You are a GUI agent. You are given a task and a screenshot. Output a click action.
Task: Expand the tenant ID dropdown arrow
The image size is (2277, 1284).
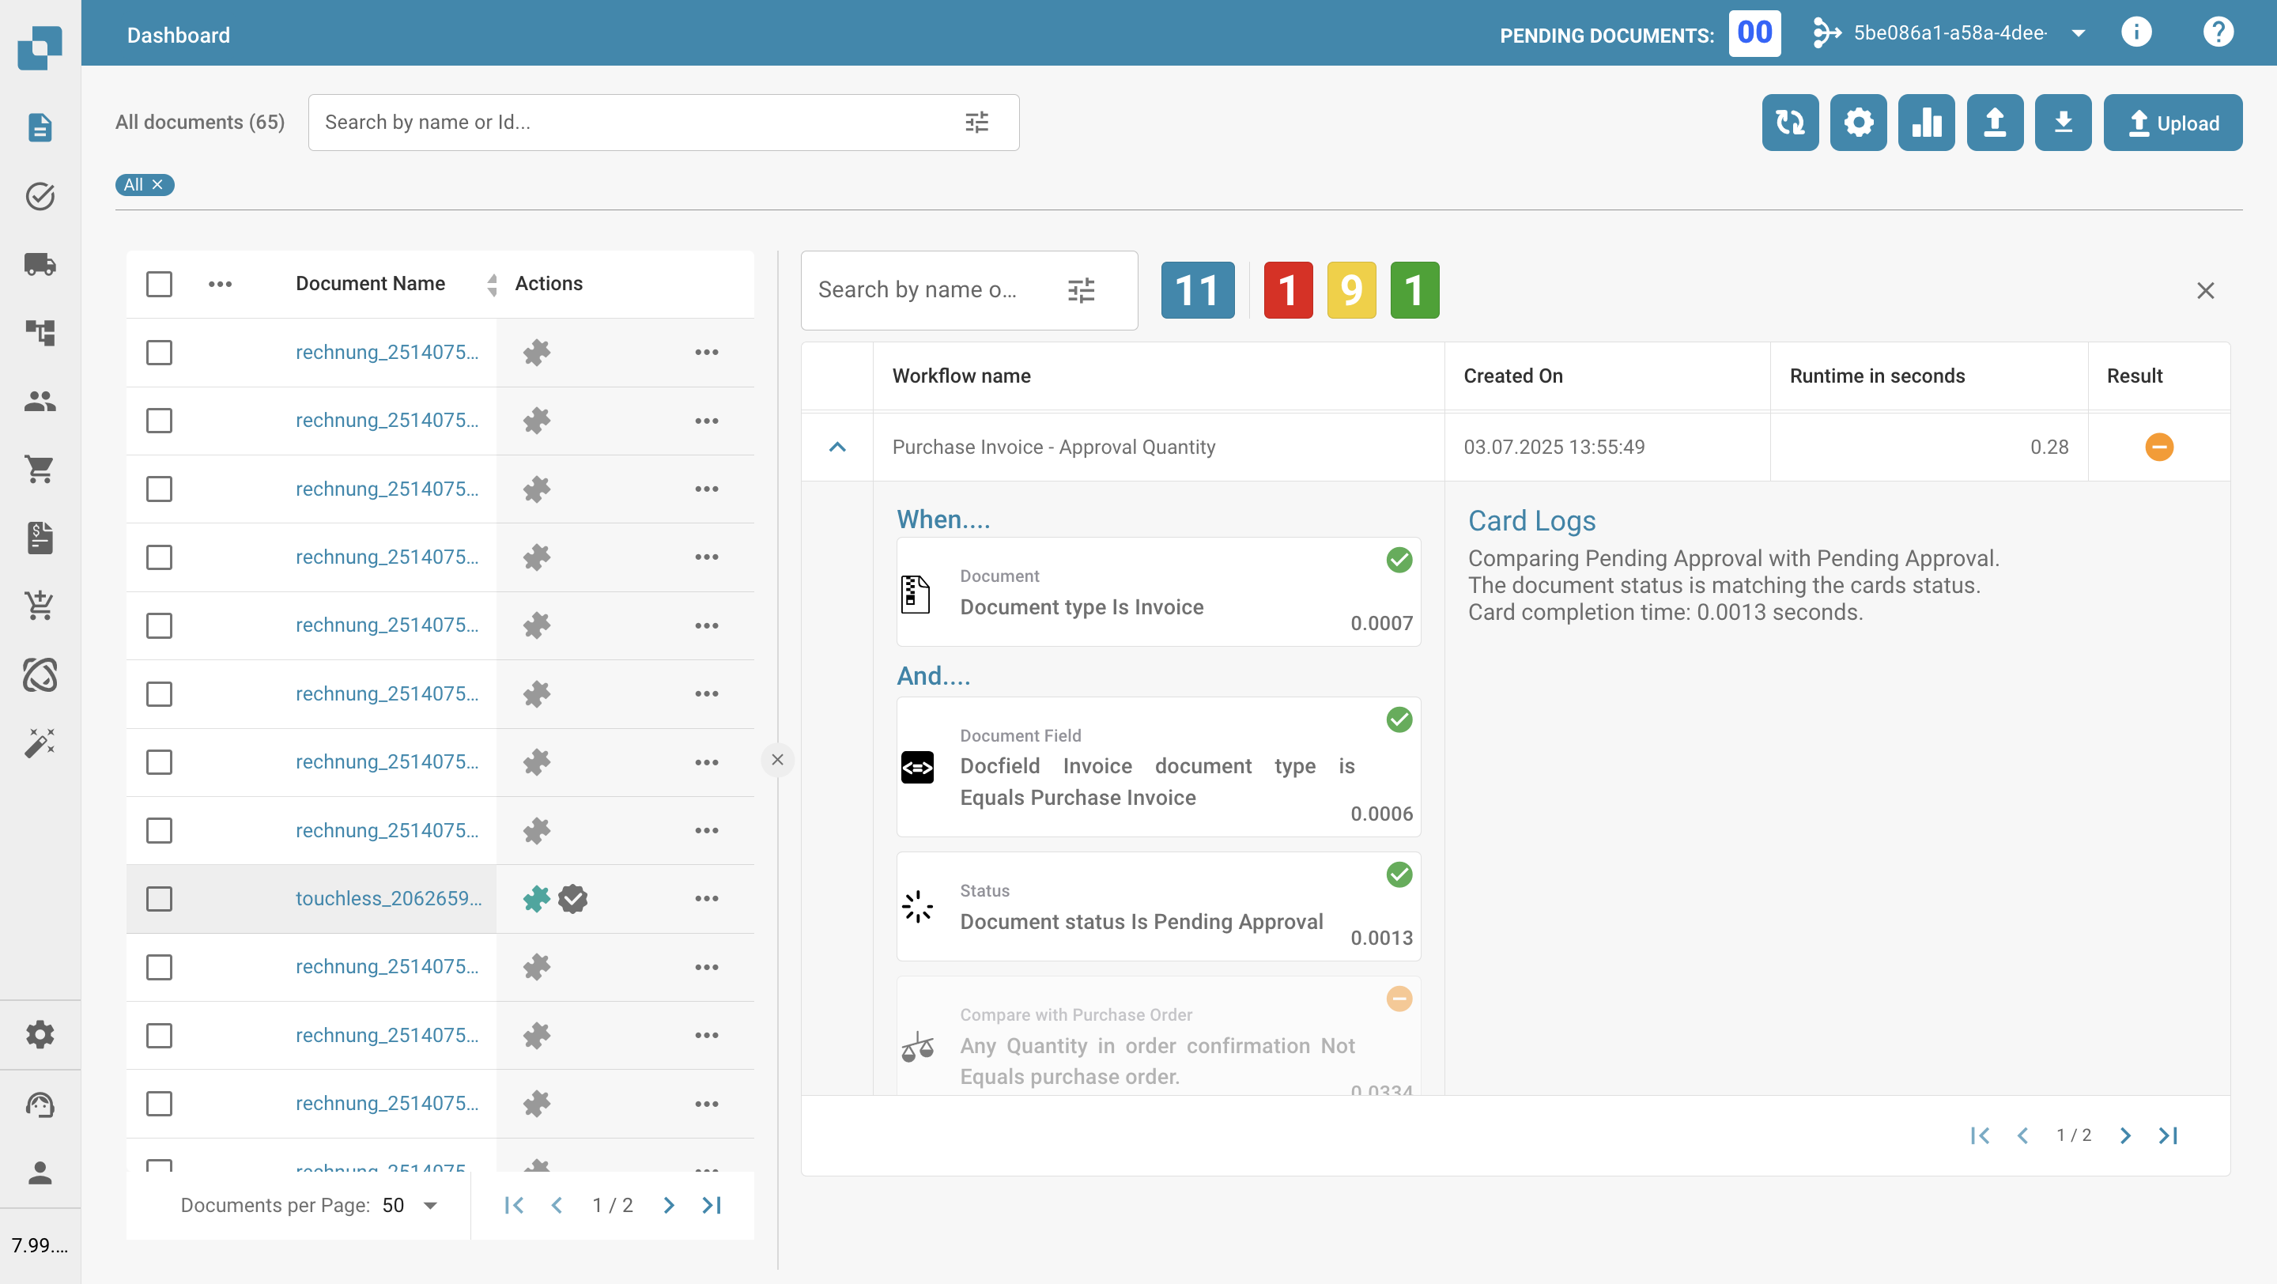(2078, 33)
